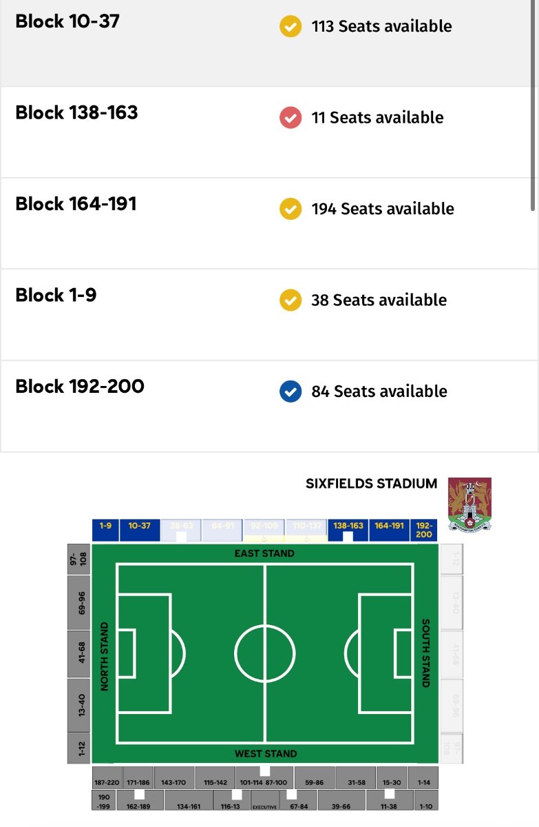Click the Northampton Town club crest
Image resolution: width=539 pixels, height=827 pixels.
(x=469, y=504)
